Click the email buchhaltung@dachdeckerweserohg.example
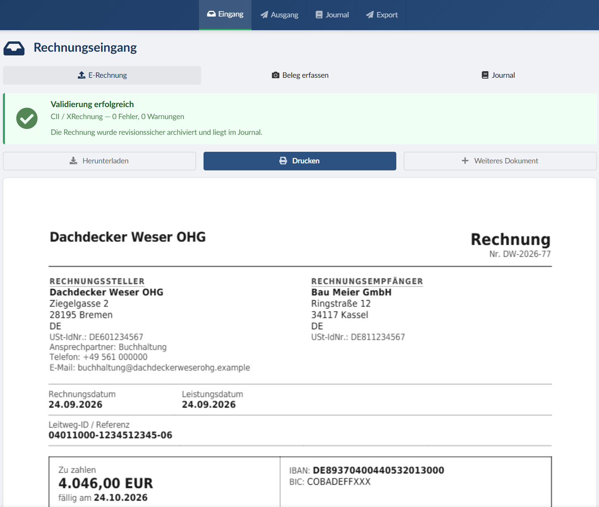The image size is (599, 507). click(164, 368)
